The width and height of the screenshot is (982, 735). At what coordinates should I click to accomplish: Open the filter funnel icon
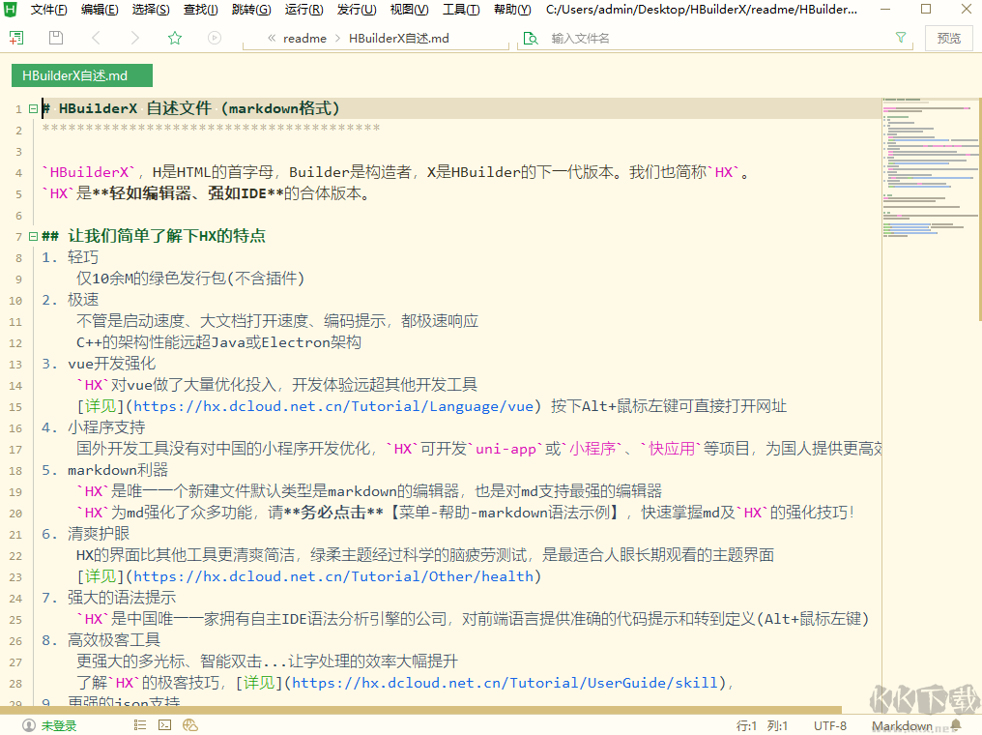click(x=901, y=38)
